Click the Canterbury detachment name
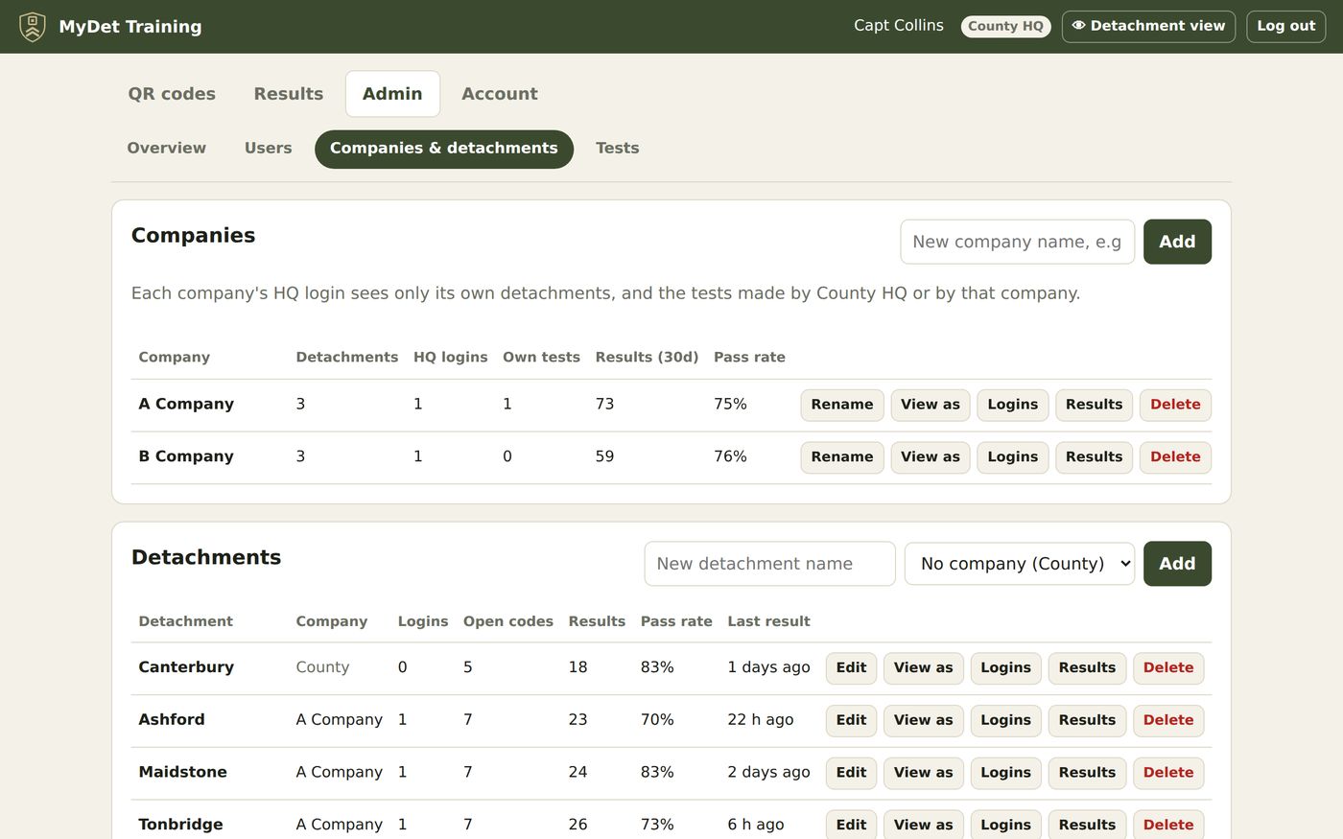The height and width of the screenshot is (839, 1343). 186,667
